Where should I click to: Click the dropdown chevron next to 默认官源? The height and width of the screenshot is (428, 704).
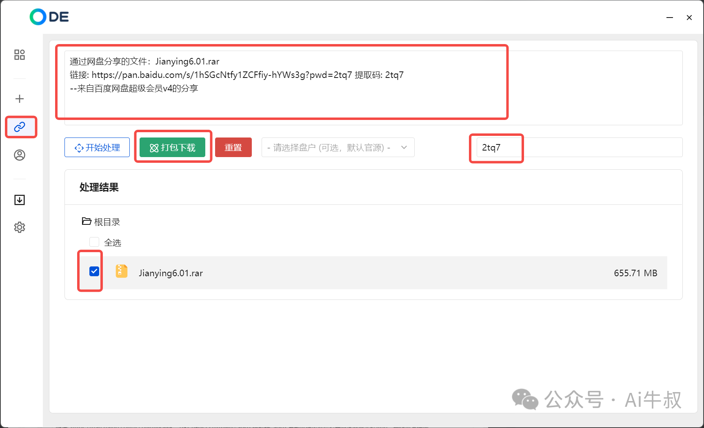[x=404, y=147]
